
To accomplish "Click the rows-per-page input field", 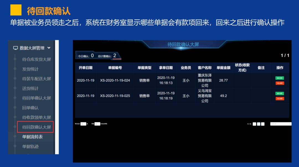I will (83, 124).
